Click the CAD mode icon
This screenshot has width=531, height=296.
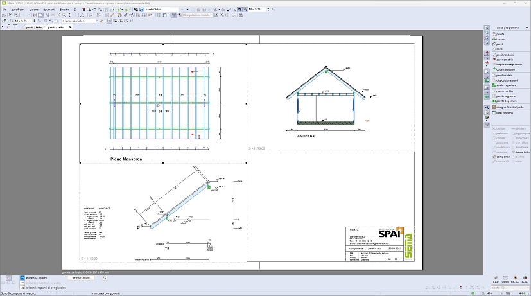496,278
